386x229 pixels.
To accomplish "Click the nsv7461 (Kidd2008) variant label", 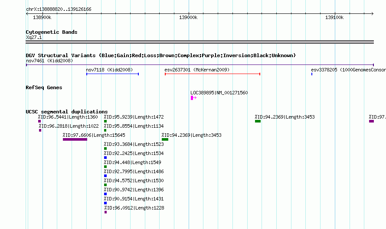I will (x=49, y=61).
